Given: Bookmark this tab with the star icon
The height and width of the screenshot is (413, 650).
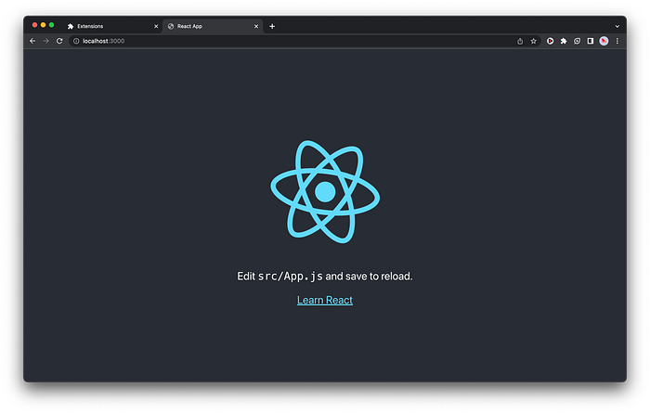Looking at the screenshot, I should 534,41.
